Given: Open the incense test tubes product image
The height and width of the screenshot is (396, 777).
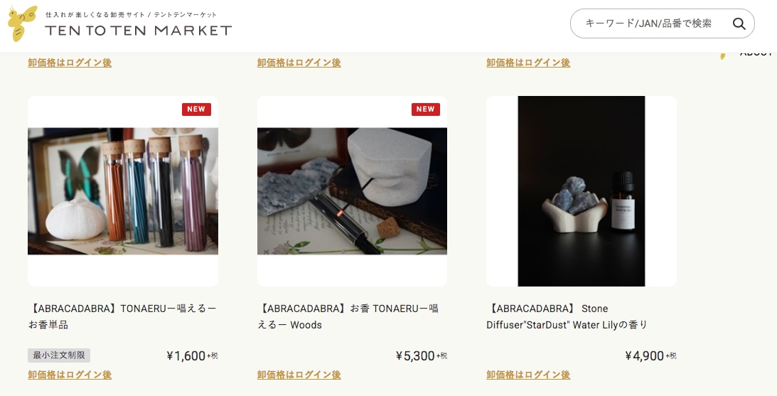Looking at the screenshot, I should (123, 191).
